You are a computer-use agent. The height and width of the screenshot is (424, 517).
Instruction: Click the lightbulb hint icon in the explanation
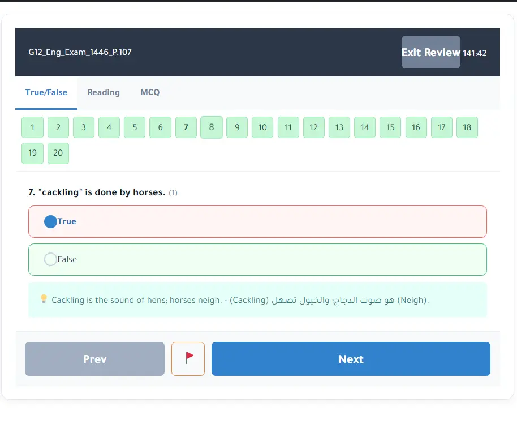[x=44, y=299]
